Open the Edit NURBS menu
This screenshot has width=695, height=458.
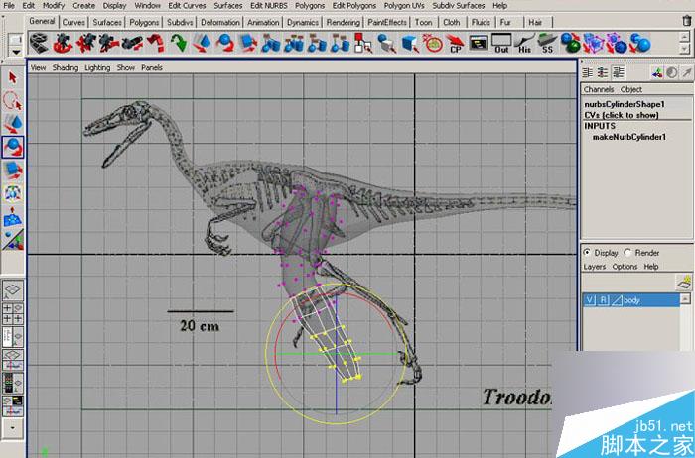tap(269, 6)
